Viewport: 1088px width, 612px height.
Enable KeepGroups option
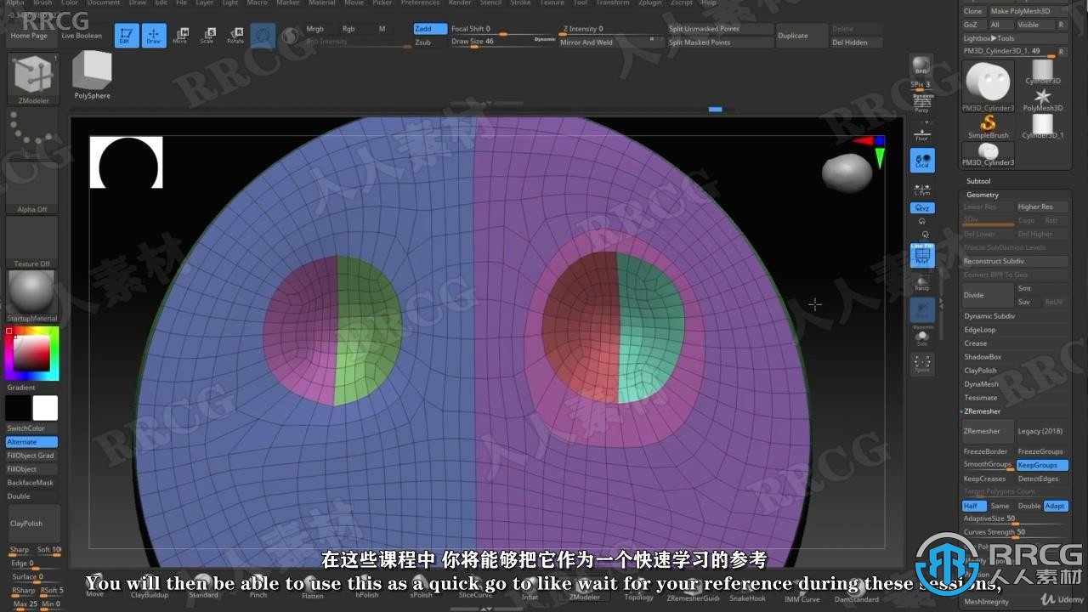(1042, 465)
